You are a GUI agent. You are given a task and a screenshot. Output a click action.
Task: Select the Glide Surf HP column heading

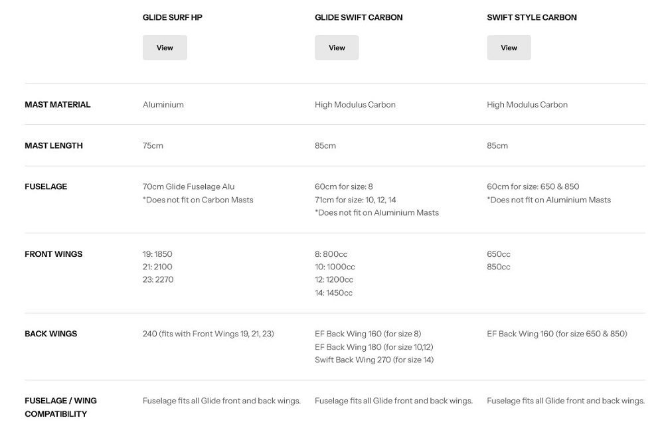tap(173, 17)
